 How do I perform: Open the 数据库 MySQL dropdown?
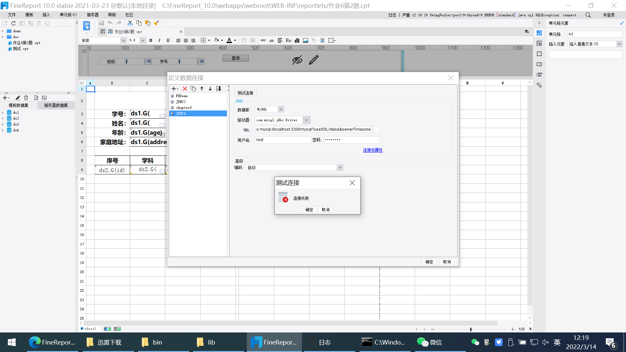[281, 109]
